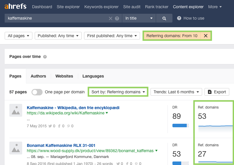The image size is (234, 165).
Task: Expand the More navigation menu
Action: [215, 7]
